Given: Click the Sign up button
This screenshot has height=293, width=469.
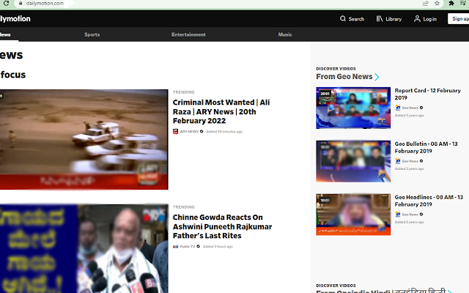Looking at the screenshot, I should (x=459, y=19).
